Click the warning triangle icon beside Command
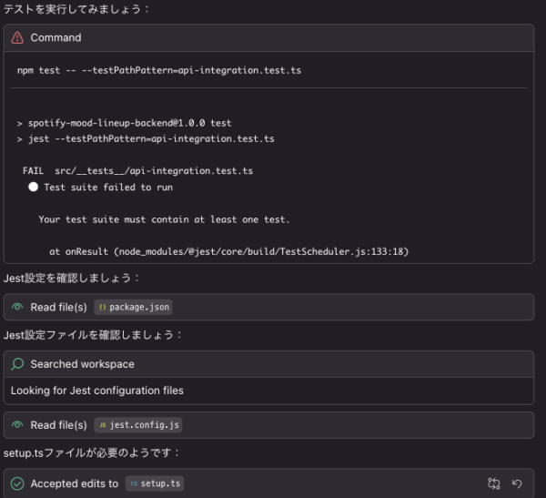This screenshot has height=498, width=546. pos(17,37)
